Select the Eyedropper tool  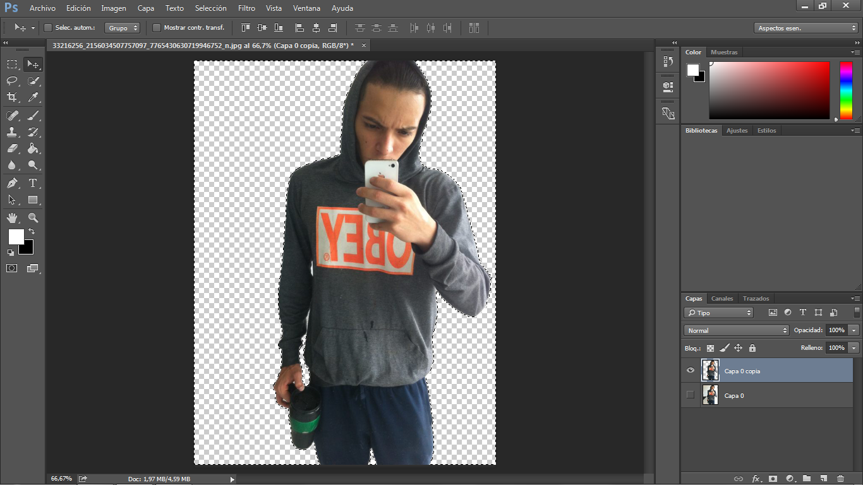[x=33, y=97]
